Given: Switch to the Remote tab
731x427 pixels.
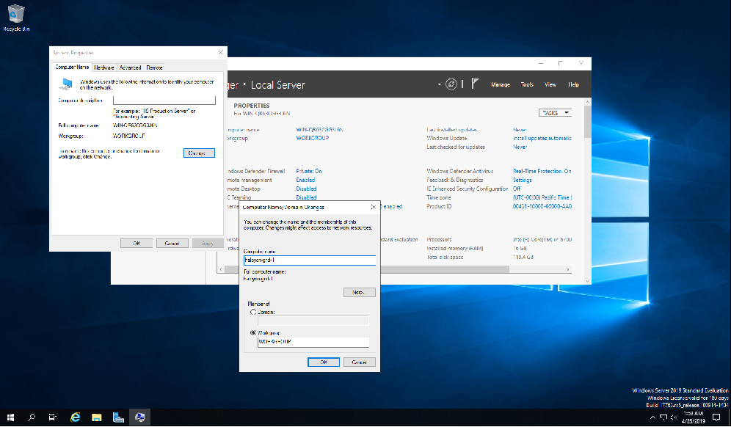Looking at the screenshot, I should (154, 67).
